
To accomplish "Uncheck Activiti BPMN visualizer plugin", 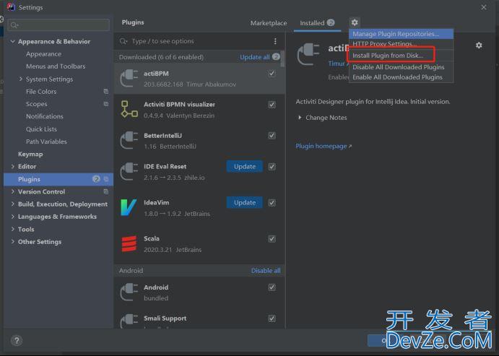I will [272, 105].
